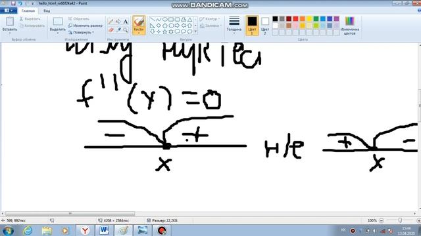Choose the five-point star shape
The image size is (421, 236).
[164, 31]
